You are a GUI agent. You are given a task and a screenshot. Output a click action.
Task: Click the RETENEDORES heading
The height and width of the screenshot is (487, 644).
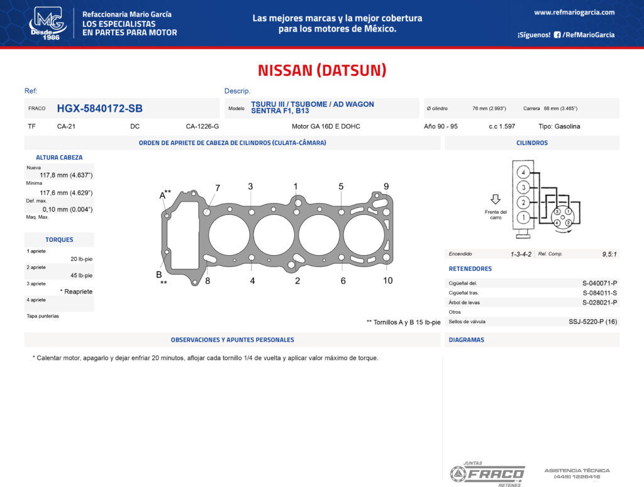470,269
